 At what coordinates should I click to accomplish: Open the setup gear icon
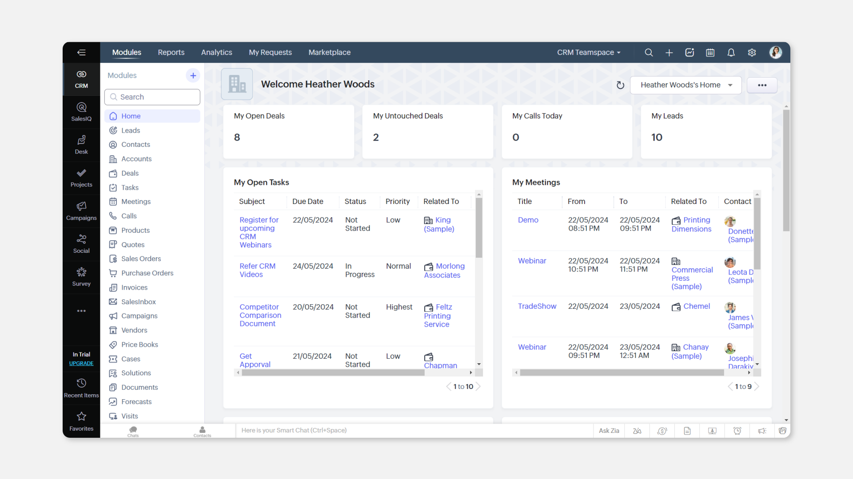(752, 52)
